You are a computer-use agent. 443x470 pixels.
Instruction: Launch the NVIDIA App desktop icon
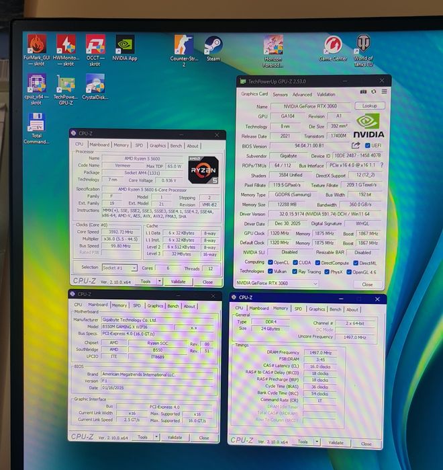point(125,47)
